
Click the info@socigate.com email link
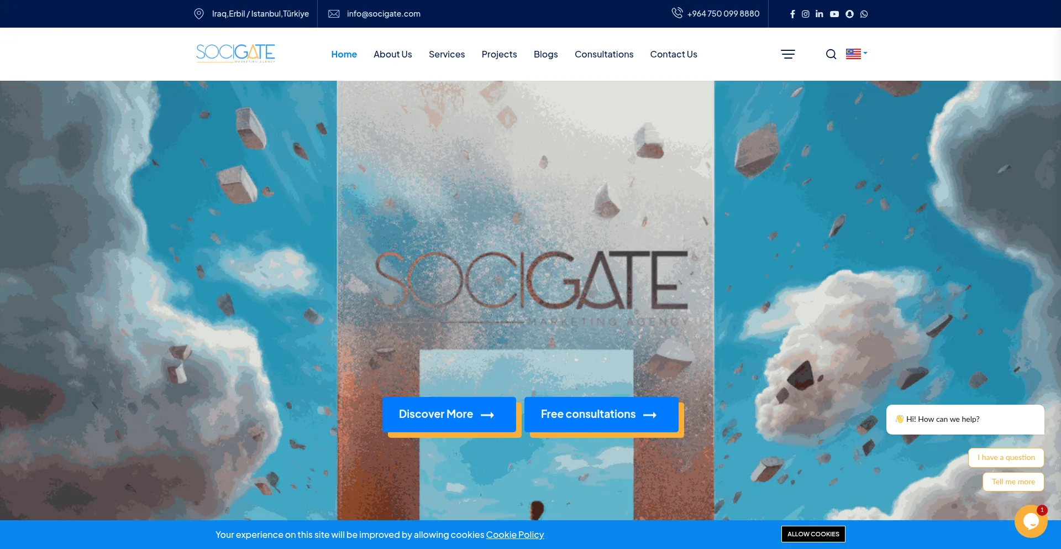click(384, 14)
